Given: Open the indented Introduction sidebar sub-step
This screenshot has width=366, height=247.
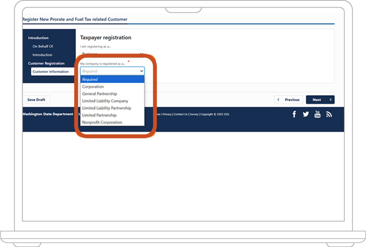Looking at the screenshot, I should (42, 55).
